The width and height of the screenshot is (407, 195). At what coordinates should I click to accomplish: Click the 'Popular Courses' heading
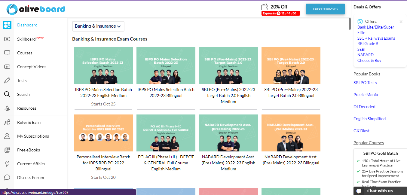369,143
